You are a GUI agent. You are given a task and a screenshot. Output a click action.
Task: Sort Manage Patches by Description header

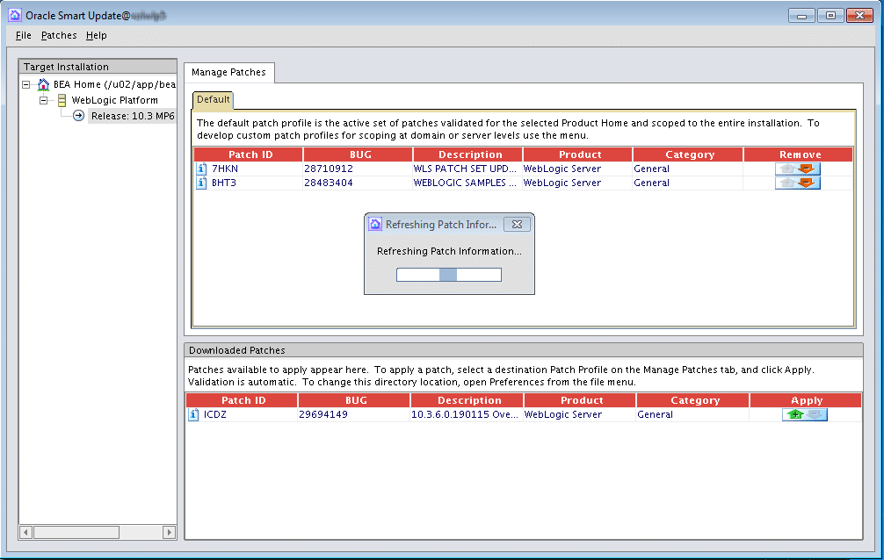pyautogui.click(x=470, y=154)
